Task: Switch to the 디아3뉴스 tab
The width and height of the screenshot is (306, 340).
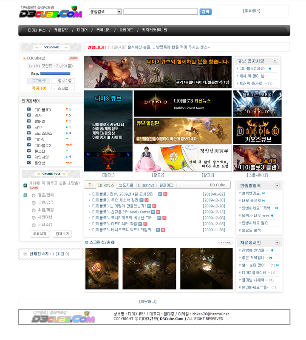Action: click(x=106, y=185)
